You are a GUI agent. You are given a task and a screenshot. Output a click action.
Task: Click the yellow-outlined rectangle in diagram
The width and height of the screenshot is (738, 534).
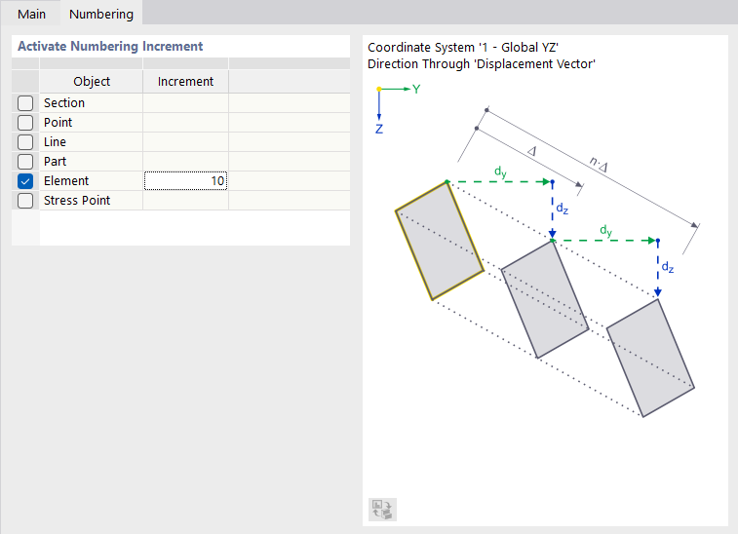point(439,240)
